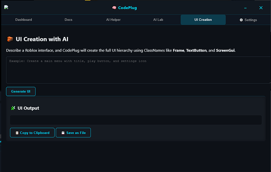The height and width of the screenshot is (172, 271).
Task: Open Settings via the gear icon
Action: (x=241, y=20)
